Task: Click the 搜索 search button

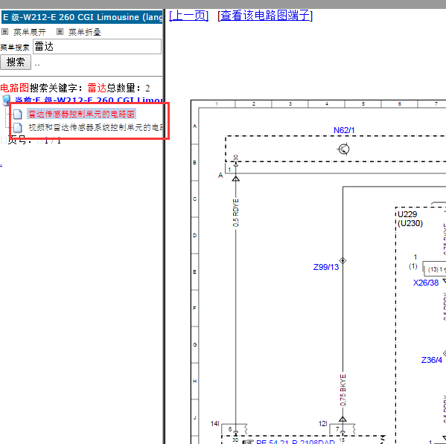Action: pyautogui.click(x=16, y=62)
